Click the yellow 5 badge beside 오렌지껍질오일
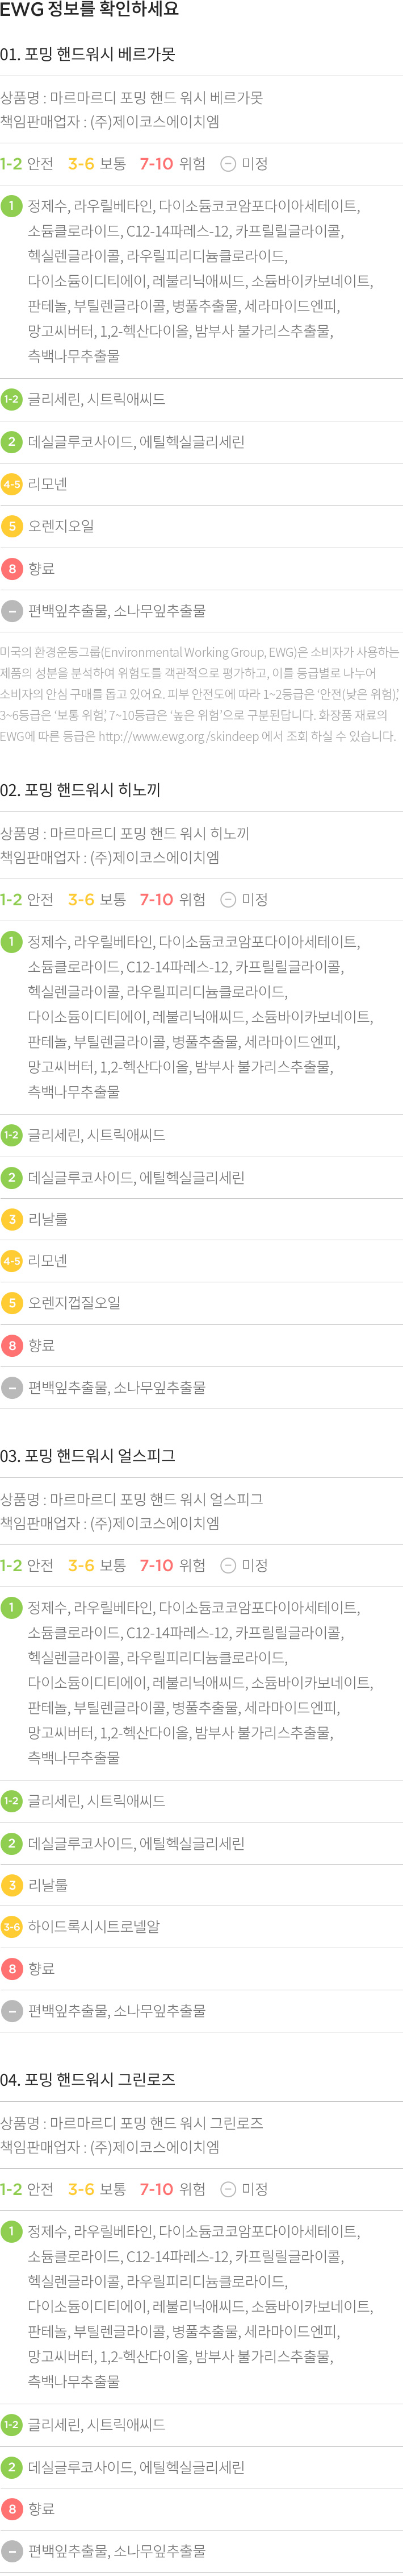 pos(12,1303)
